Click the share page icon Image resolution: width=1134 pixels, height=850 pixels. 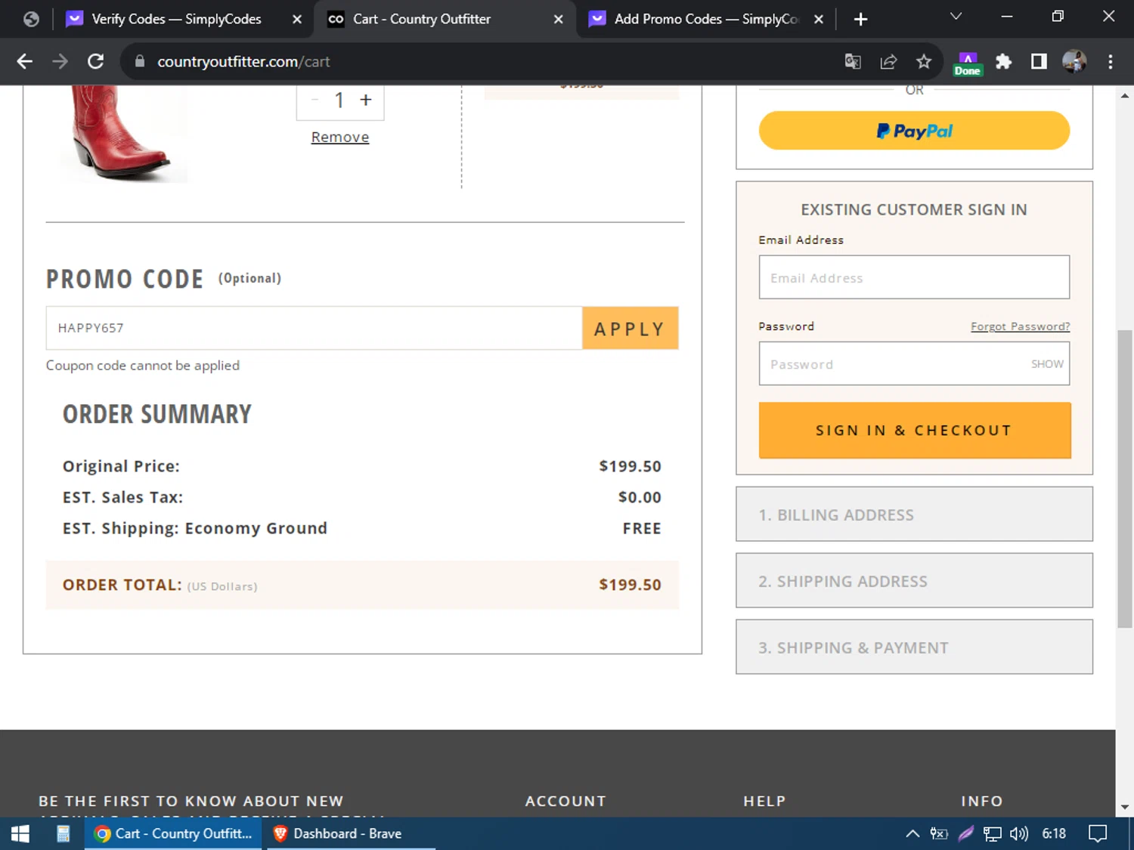coord(888,61)
